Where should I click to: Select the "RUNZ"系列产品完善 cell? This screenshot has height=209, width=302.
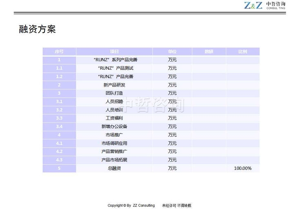point(114,60)
